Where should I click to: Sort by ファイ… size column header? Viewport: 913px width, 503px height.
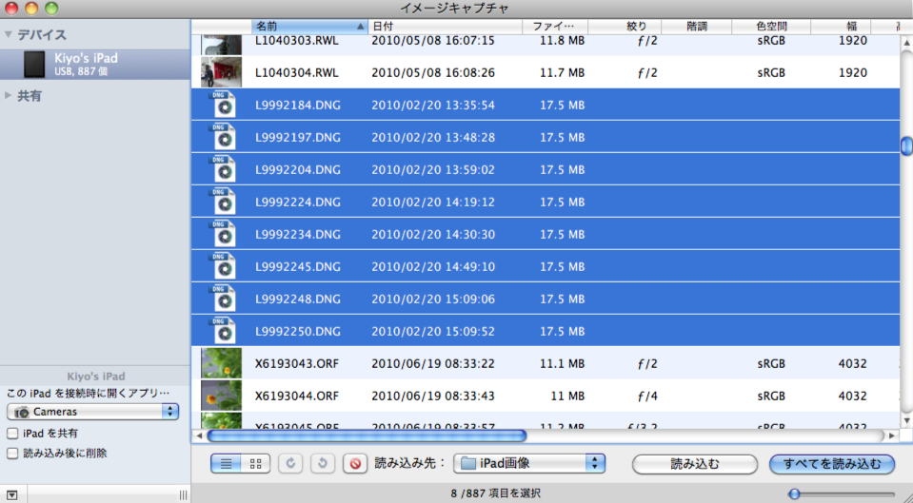point(555,27)
